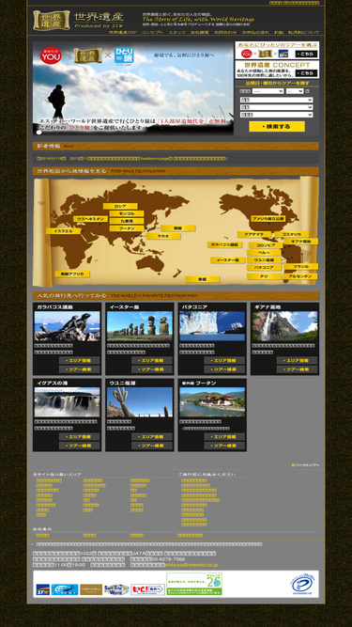Open the チャレンジ25 green footer banner

point(194,584)
